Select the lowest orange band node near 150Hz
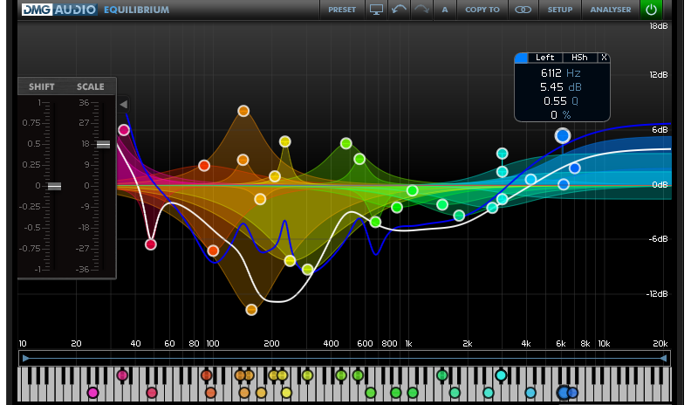The width and height of the screenshot is (691, 405). [251, 309]
